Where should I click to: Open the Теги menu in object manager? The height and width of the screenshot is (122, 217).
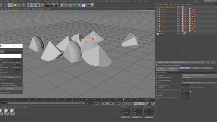coord(182,4)
